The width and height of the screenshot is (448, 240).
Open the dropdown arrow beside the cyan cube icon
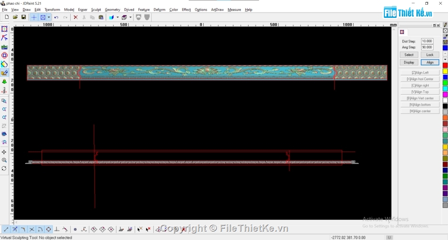point(117,17)
